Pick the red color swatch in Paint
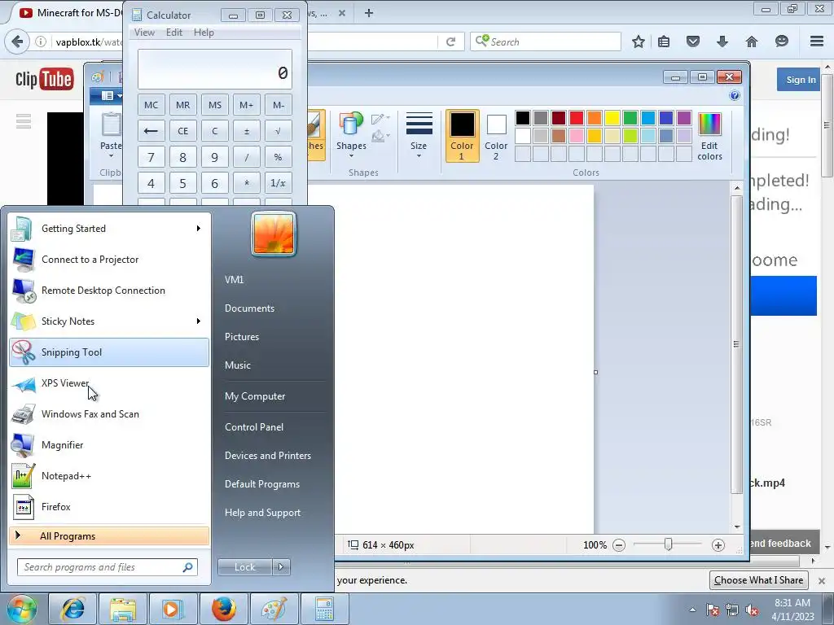 [x=577, y=118]
